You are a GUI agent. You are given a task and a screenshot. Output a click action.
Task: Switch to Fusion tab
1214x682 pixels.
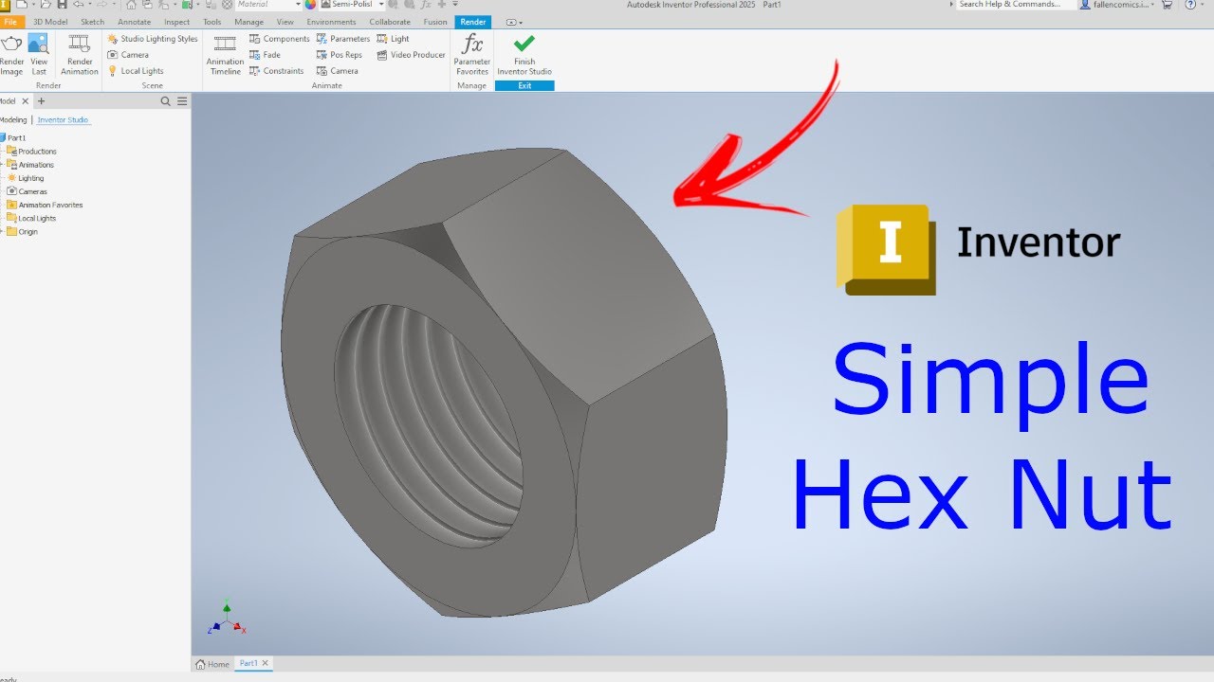[x=435, y=22]
